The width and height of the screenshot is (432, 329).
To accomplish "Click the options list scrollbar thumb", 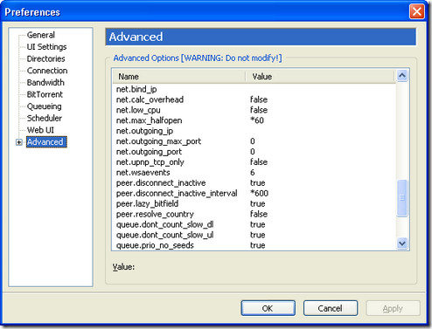I will [402, 198].
